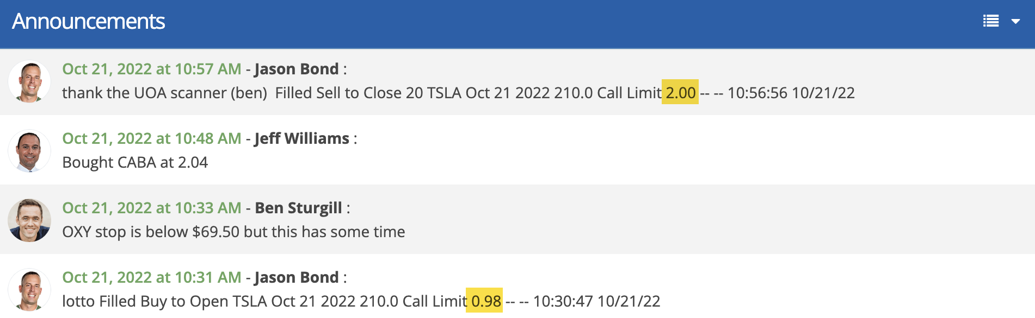Open the Ben Sturgill author name

(298, 208)
